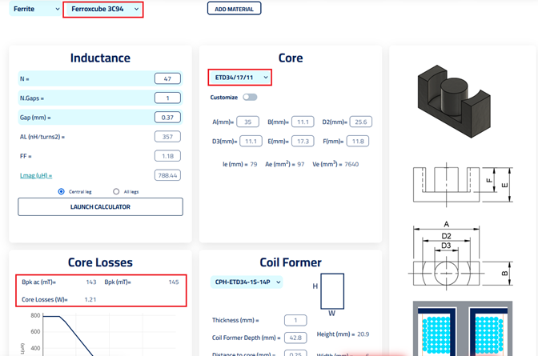Edit the N.Gaps input field
Image resolution: width=538 pixels, height=356 pixels.
(x=167, y=98)
